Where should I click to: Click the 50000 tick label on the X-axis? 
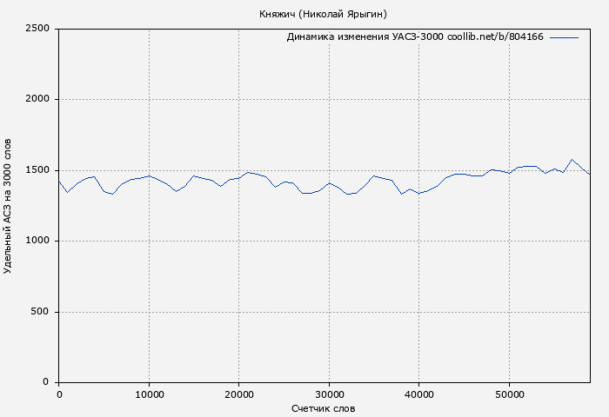(509, 394)
